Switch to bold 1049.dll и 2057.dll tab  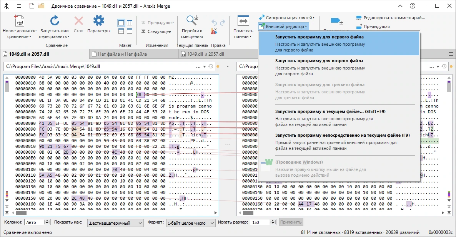tap(45, 54)
